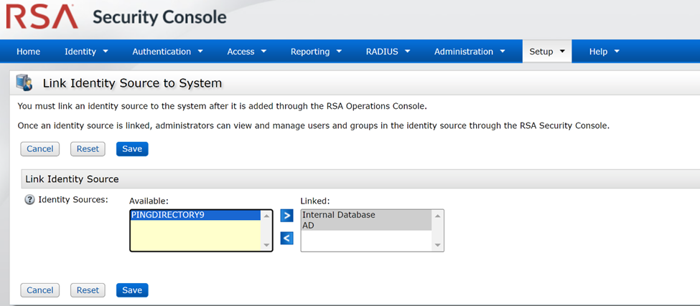Click the Identity Sources help question icon
The width and height of the screenshot is (700, 306).
tap(29, 200)
